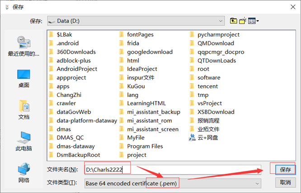Image resolution: width=301 pixels, height=193 pixels.
Task: Select This PC shortcut (此电脑)
Action: point(24,141)
